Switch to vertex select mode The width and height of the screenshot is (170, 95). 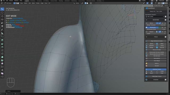click(x=14, y=3)
